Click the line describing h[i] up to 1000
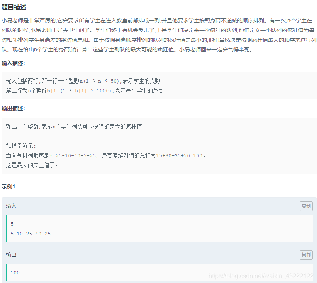Viewport: 317px width, 283px height. tap(85, 90)
